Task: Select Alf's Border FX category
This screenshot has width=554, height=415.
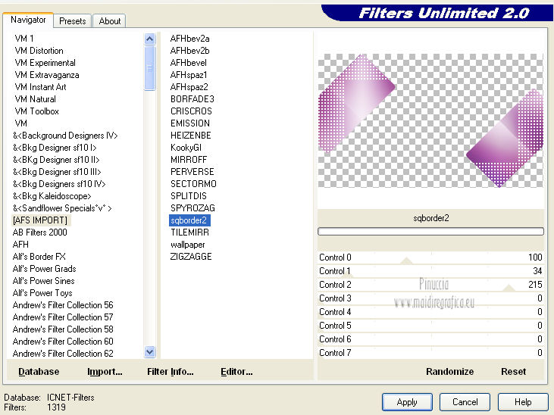Action: pos(39,257)
